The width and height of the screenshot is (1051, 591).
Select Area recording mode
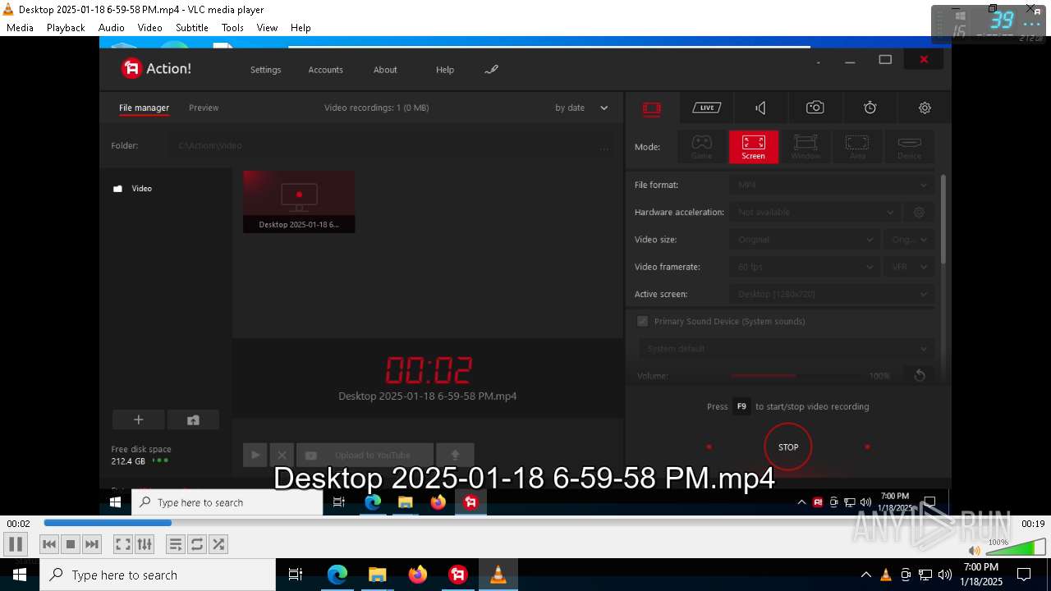[x=857, y=147]
